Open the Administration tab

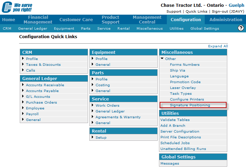(226, 19)
